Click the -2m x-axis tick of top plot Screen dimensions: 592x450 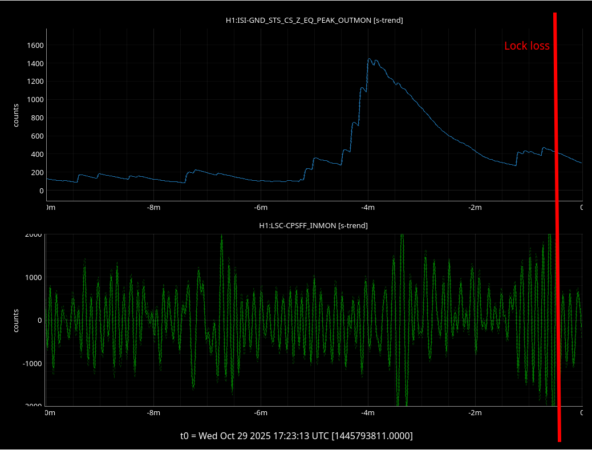pos(475,207)
